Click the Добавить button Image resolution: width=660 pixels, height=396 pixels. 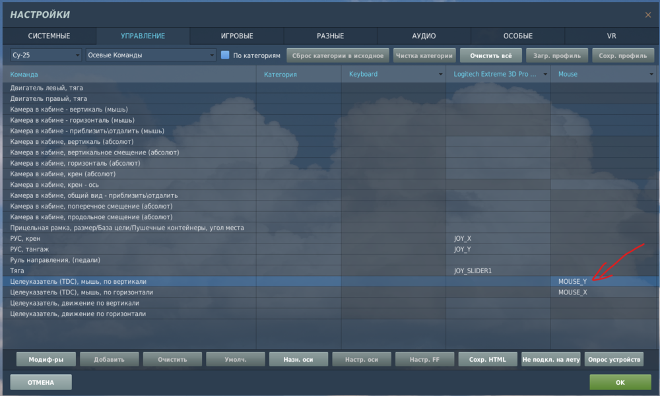[x=110, y=360]
